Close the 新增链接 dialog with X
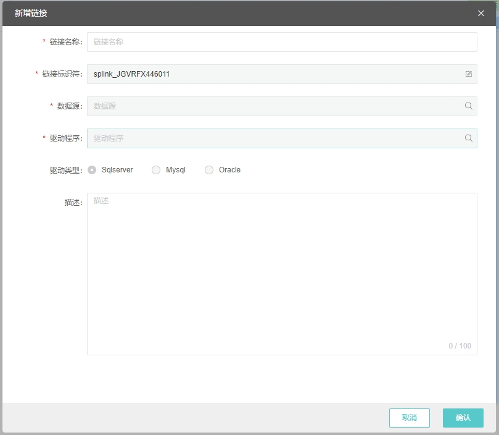 tap(481, 13)
